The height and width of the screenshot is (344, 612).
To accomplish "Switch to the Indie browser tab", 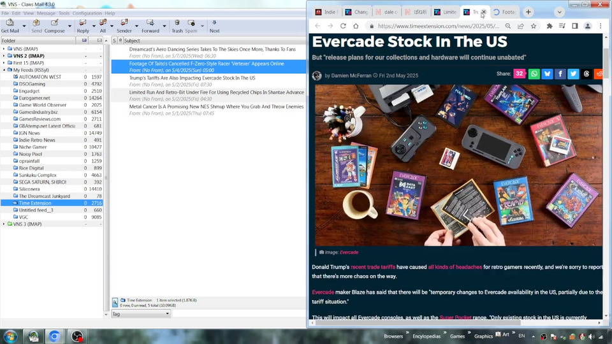I will coord(327,12).
